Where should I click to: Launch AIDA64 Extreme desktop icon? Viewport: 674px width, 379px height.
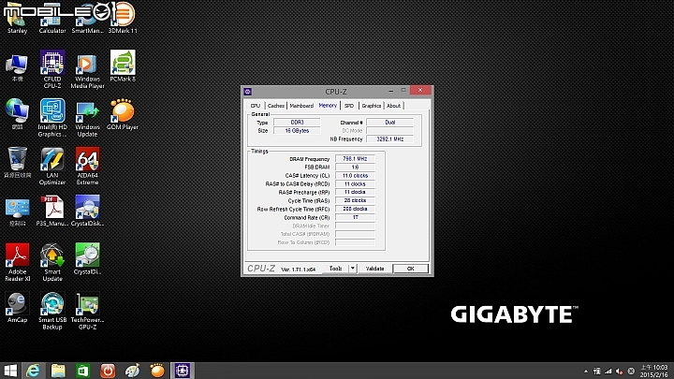pyautogui.click(x=87, y=166)
